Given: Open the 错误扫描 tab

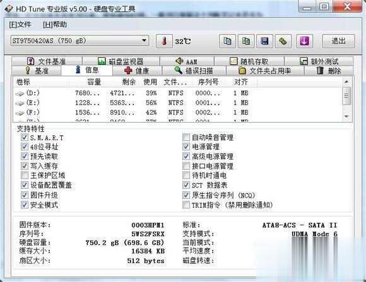Looking at the screenshot, I should coord(194,70).
